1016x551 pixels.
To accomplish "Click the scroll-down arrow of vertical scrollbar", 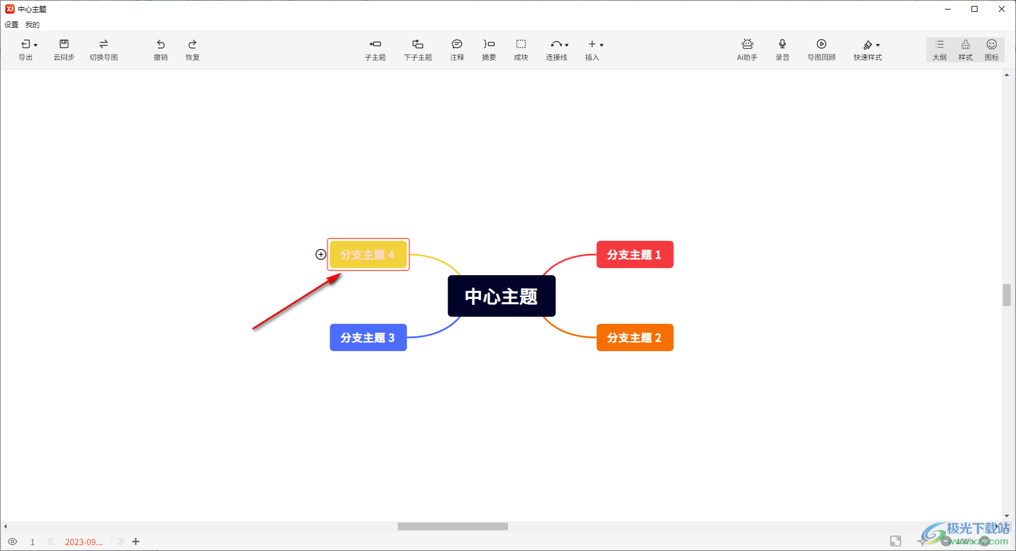I will [x=1007, y=516].
